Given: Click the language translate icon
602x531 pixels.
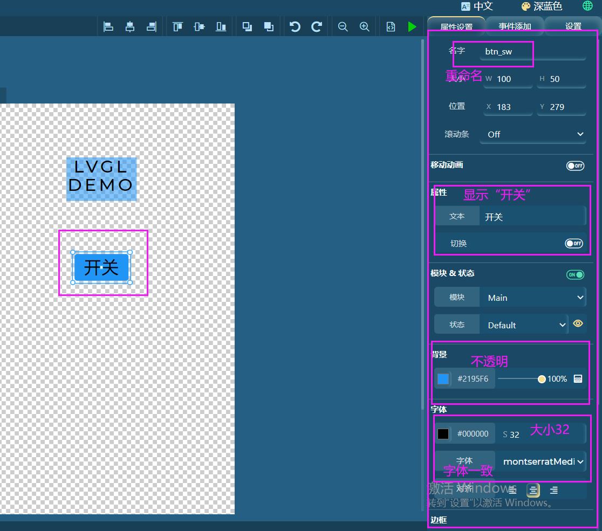Looking at the screenshot, I should click(466, 6).
